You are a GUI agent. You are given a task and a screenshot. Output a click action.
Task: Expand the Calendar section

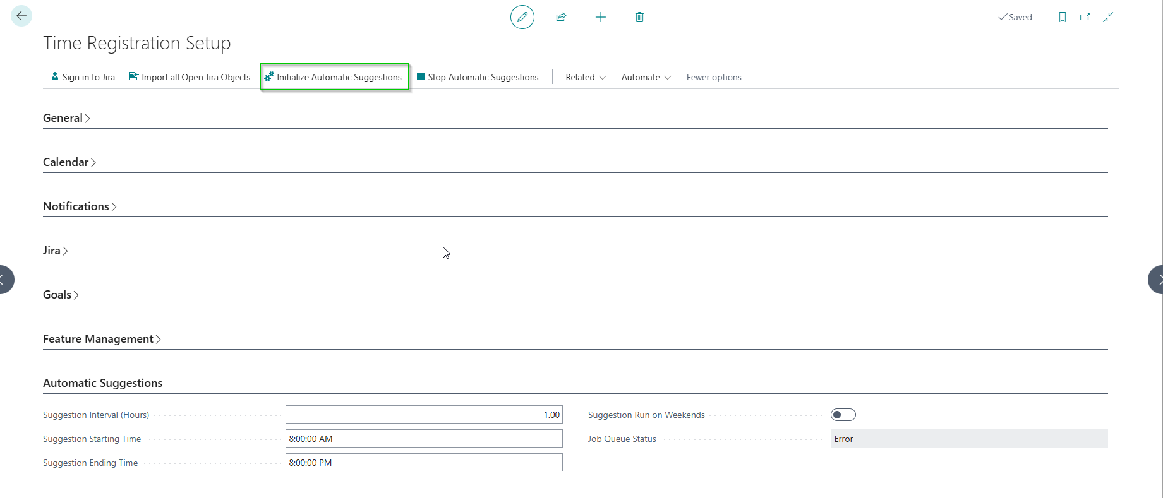tap(69, 162)
